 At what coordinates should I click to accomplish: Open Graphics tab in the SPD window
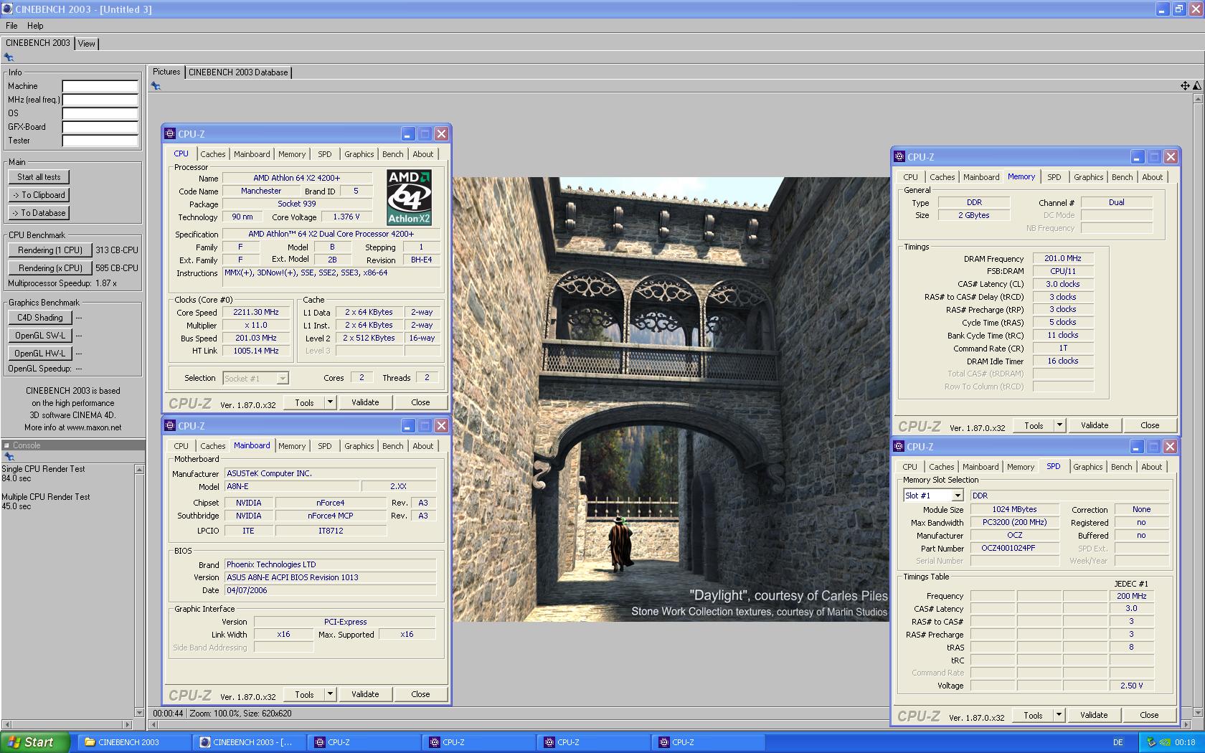1087,467
